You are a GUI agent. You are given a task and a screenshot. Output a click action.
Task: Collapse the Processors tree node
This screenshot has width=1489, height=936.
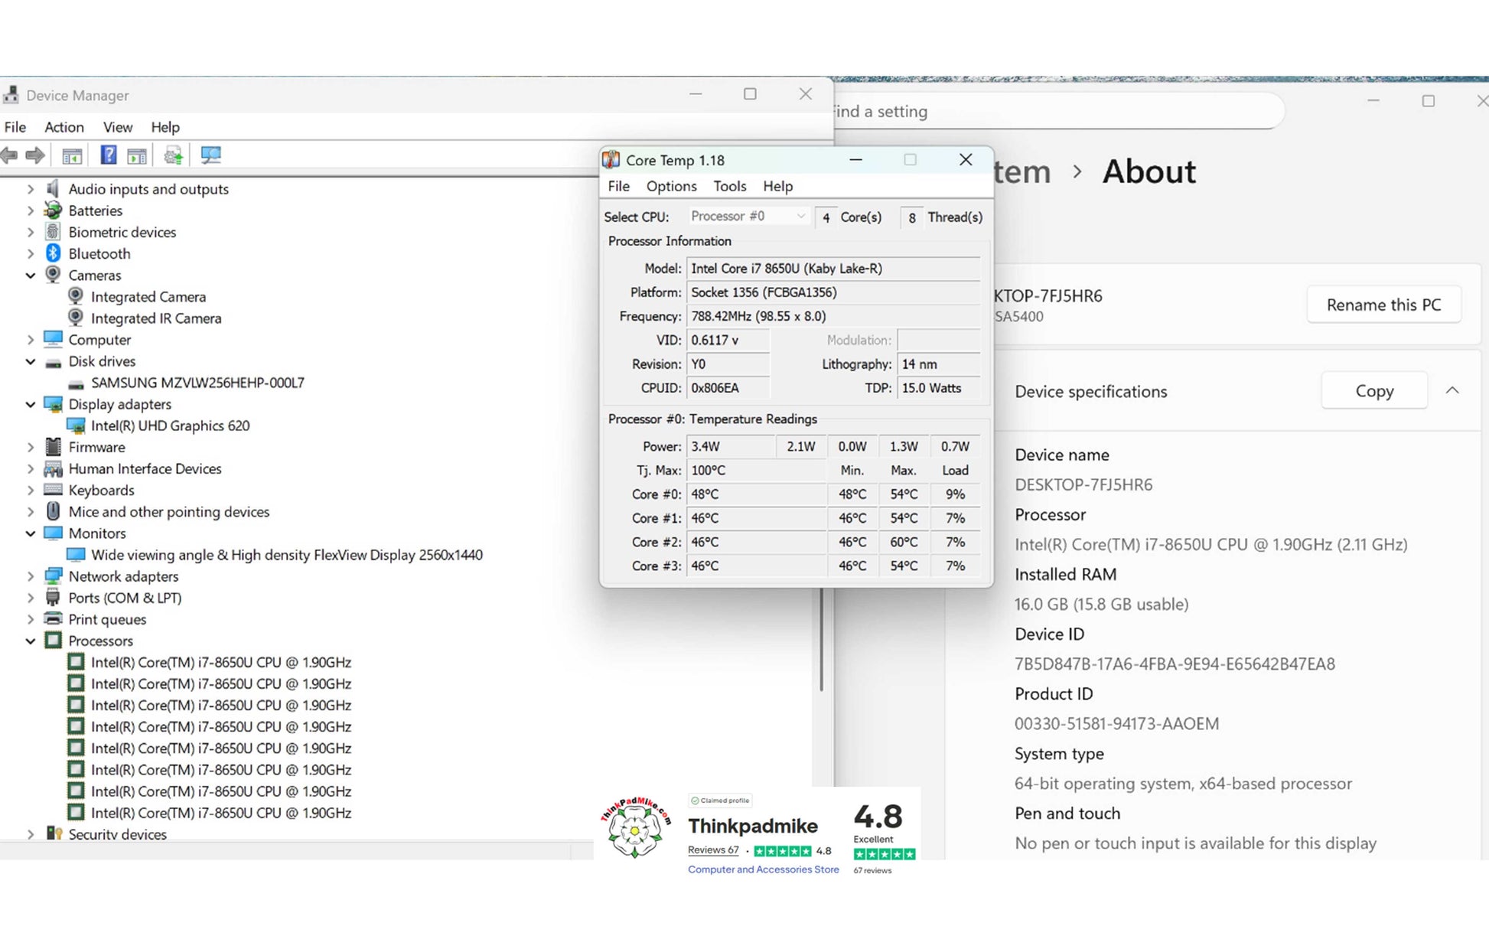click(31, 641)
